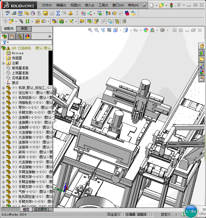Viewport: 206px width, 218px height.
Task: Click the left split-panel viewport button
Action: point(174,30)
